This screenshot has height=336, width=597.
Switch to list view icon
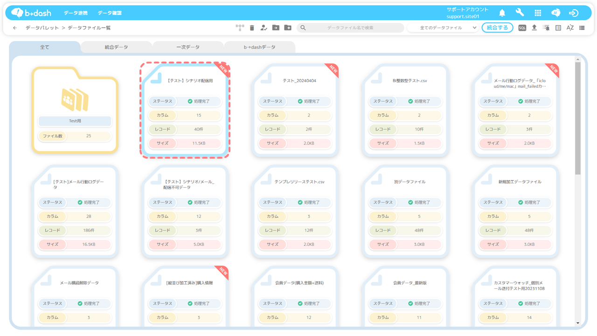(x=582, y=28)
